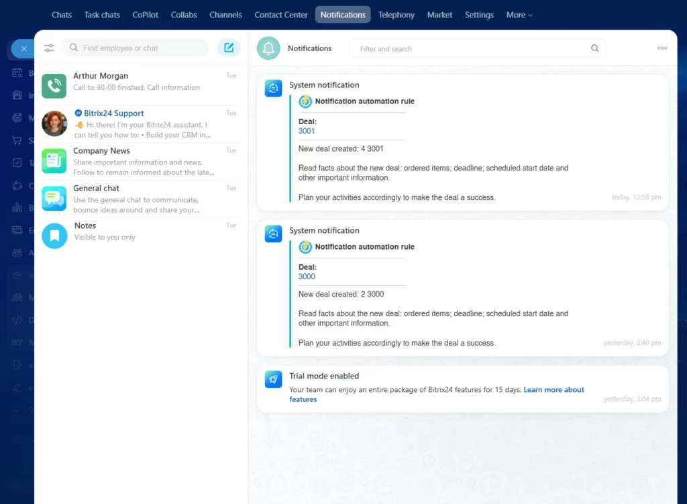Click system notification icon for deal 3000

[273, 234]
